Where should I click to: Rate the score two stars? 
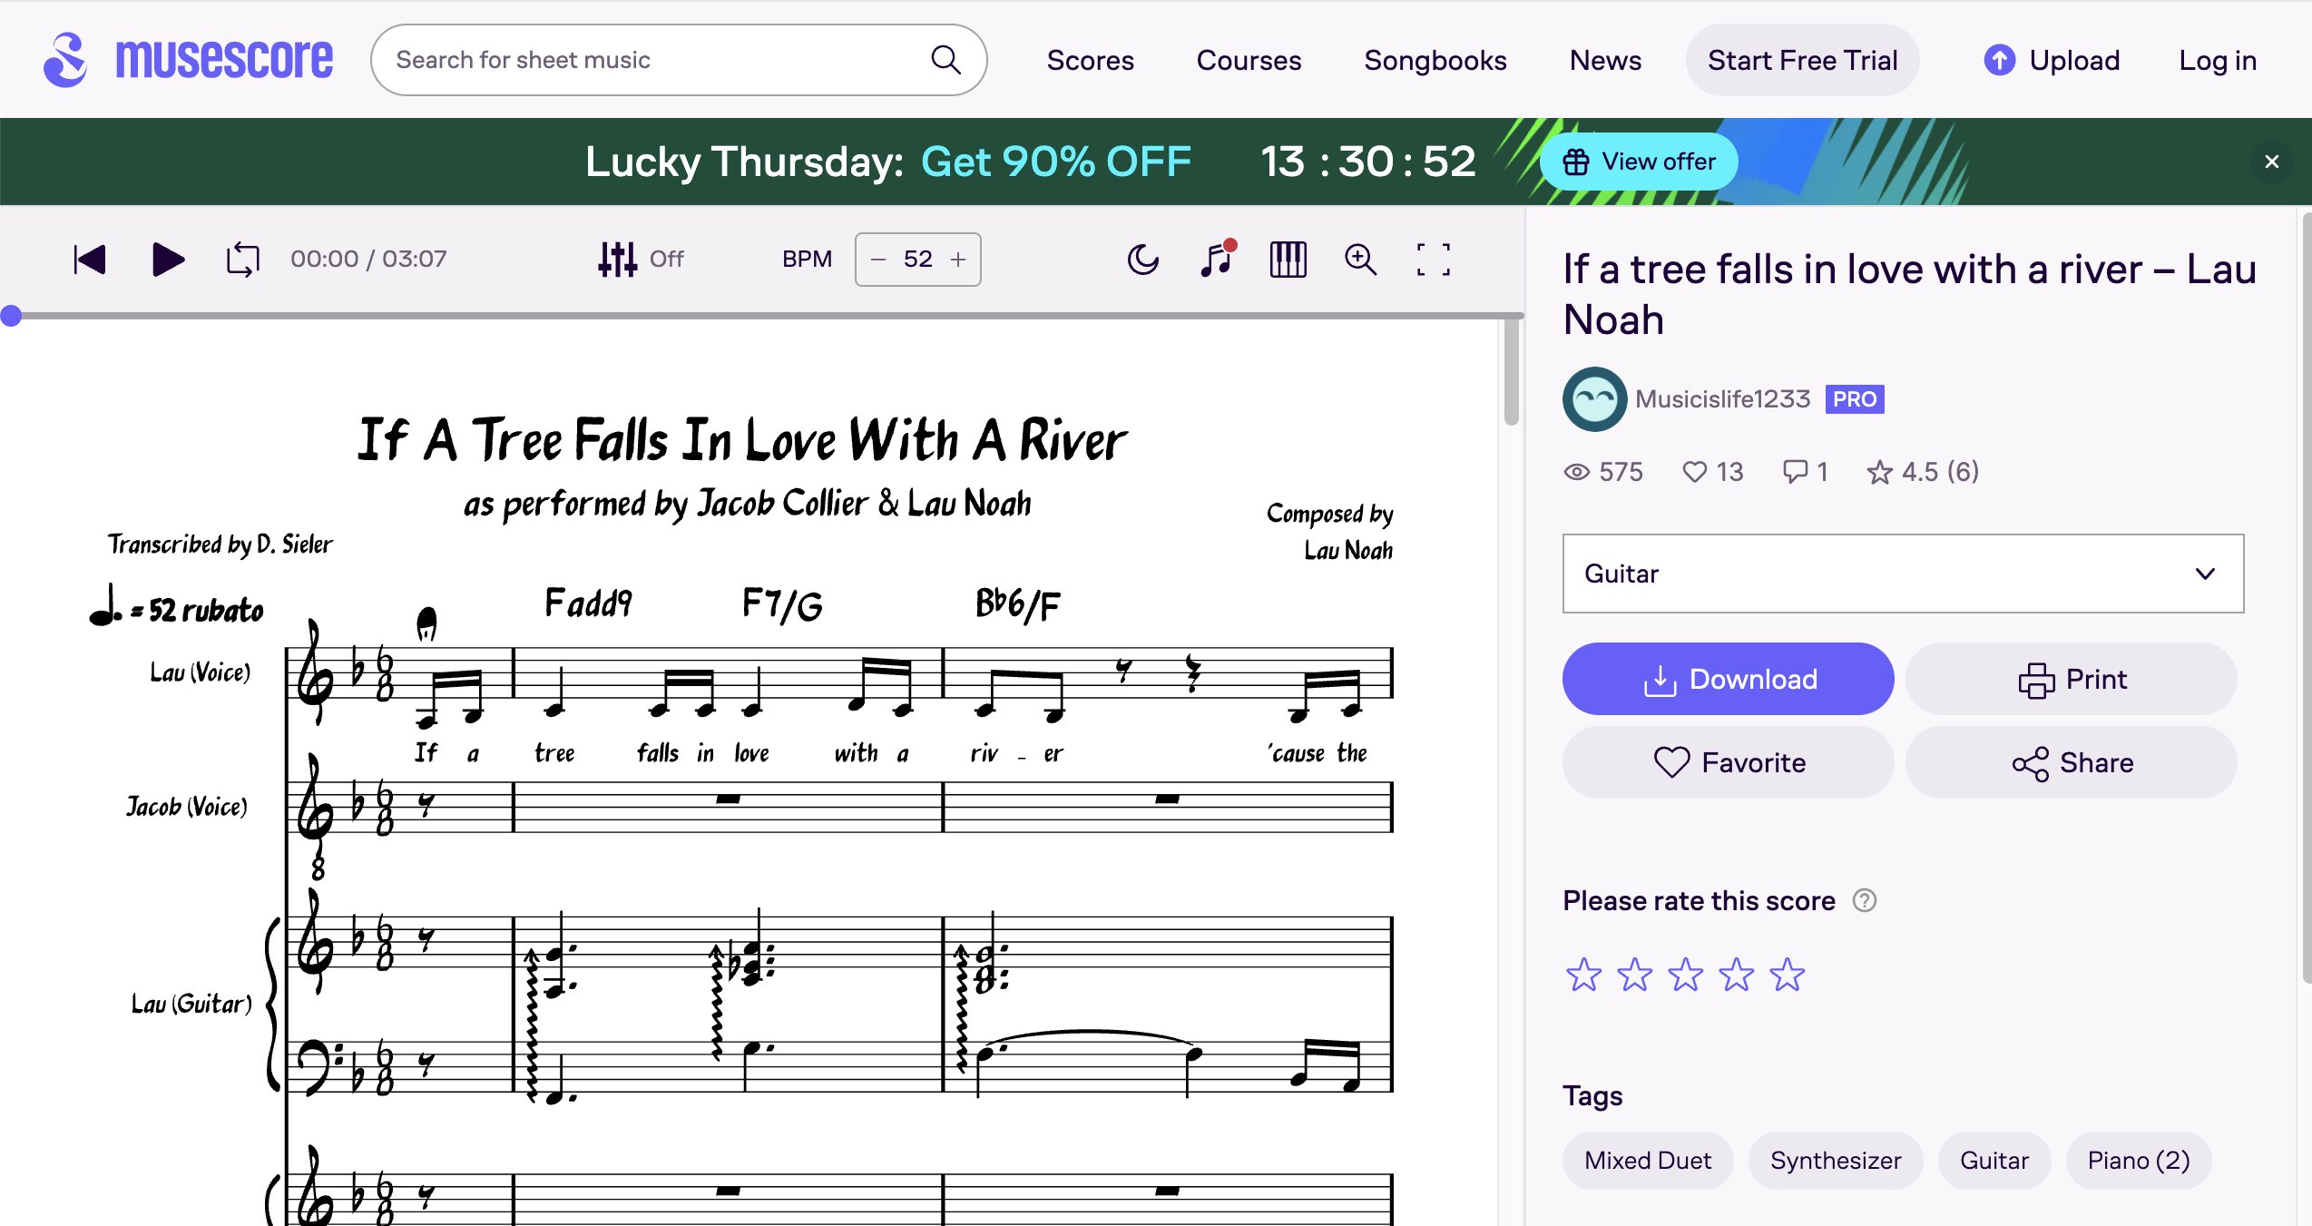pyautogui.click(x=1634, y=975)
